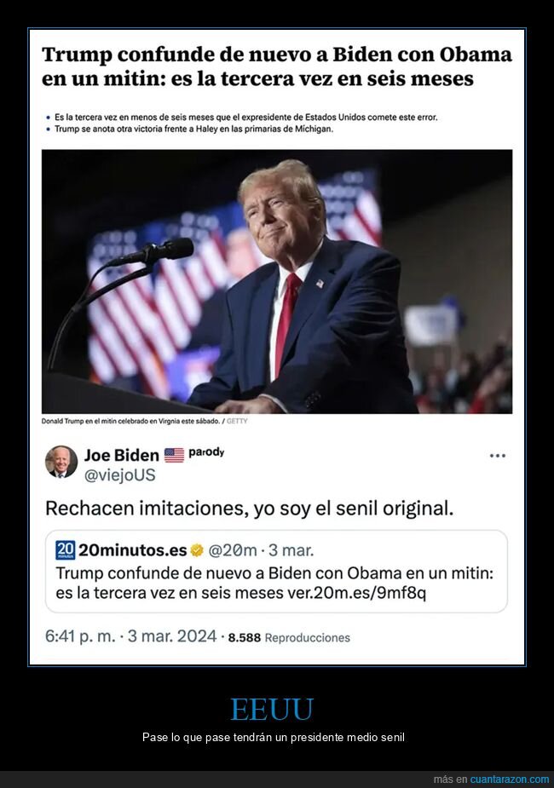The height and width of the screenshot is (788, 554).
Task: Click the gold verified badge beside 20minutos.es
Action: (x=197, y=549)
